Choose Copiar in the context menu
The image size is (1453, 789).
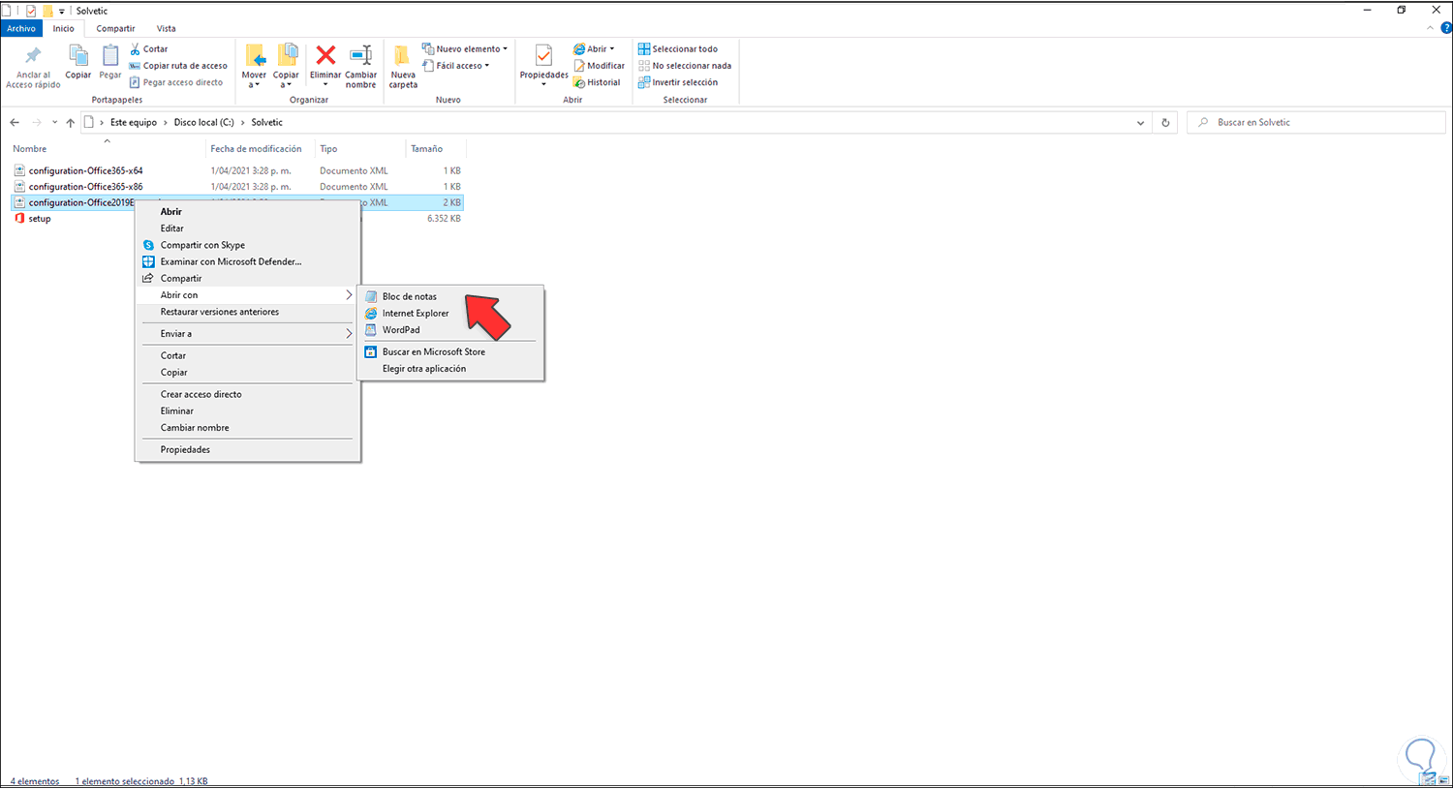248,372
